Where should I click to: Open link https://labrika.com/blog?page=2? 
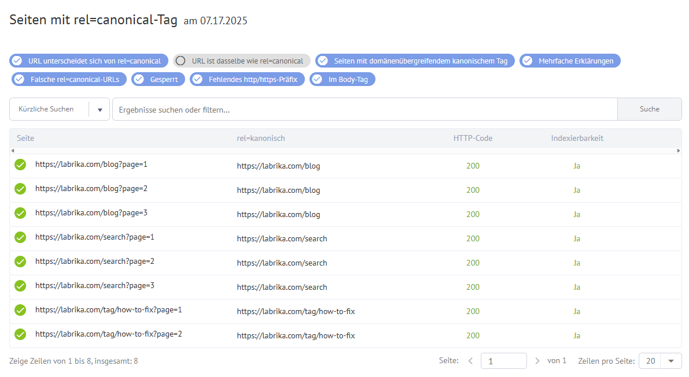click(91, 188)
